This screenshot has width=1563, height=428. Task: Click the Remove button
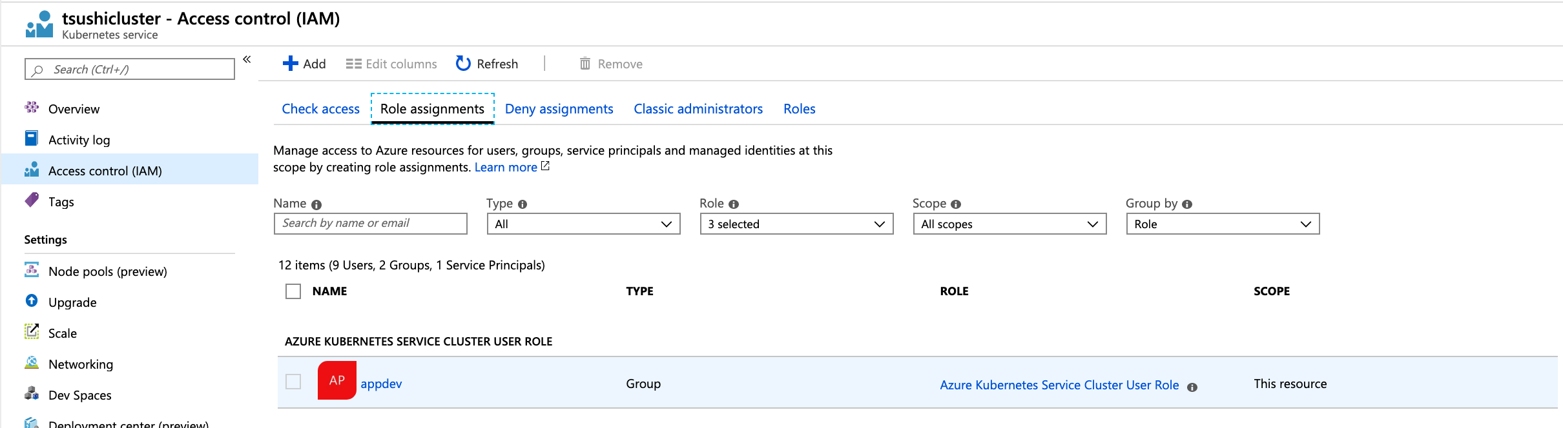pyautogui.click(x=611, y=63)
